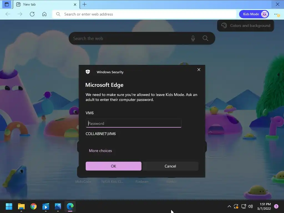Cancel the password prompt
Screen dimensions: 284x213
pos(170,166)
